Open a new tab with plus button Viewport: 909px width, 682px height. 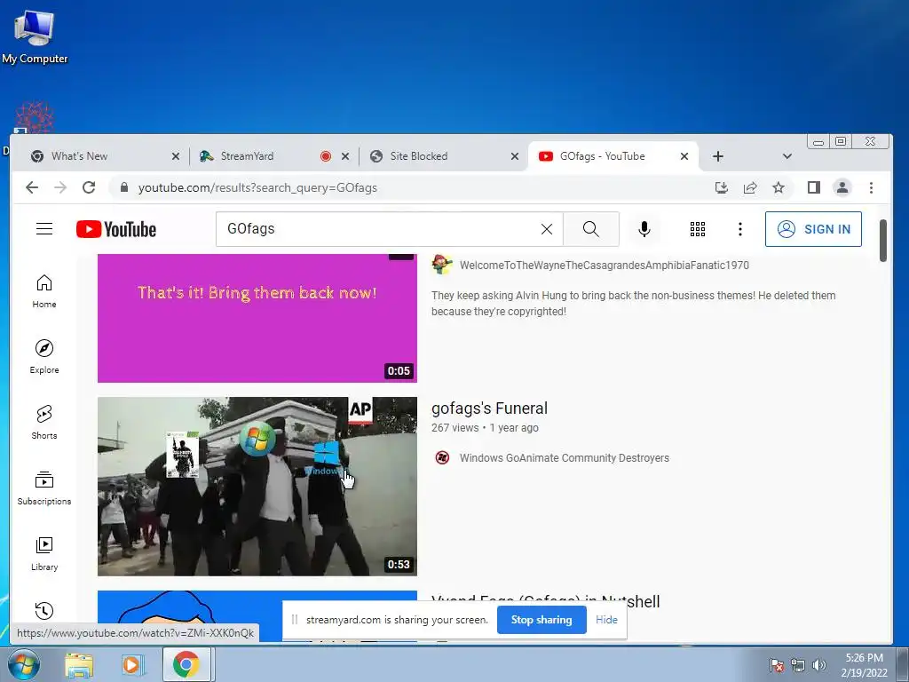[x=717, y=156]
